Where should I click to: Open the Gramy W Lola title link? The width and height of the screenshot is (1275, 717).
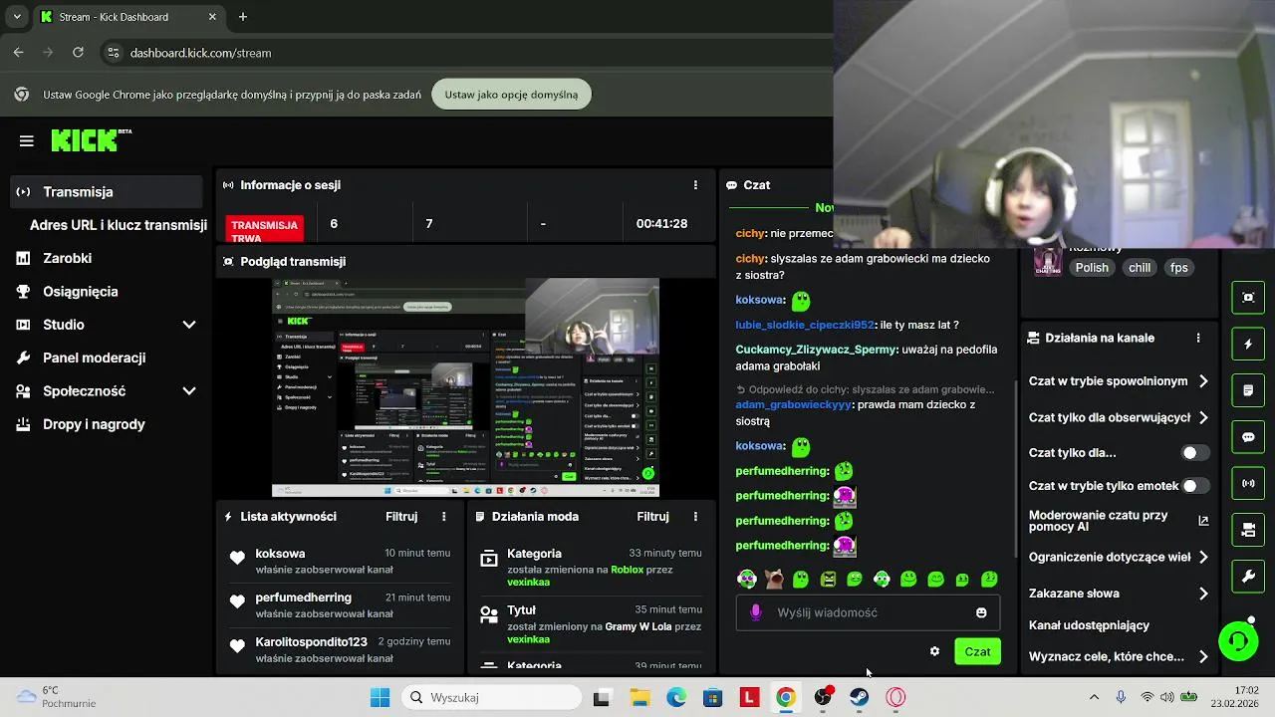pos(638,626)
